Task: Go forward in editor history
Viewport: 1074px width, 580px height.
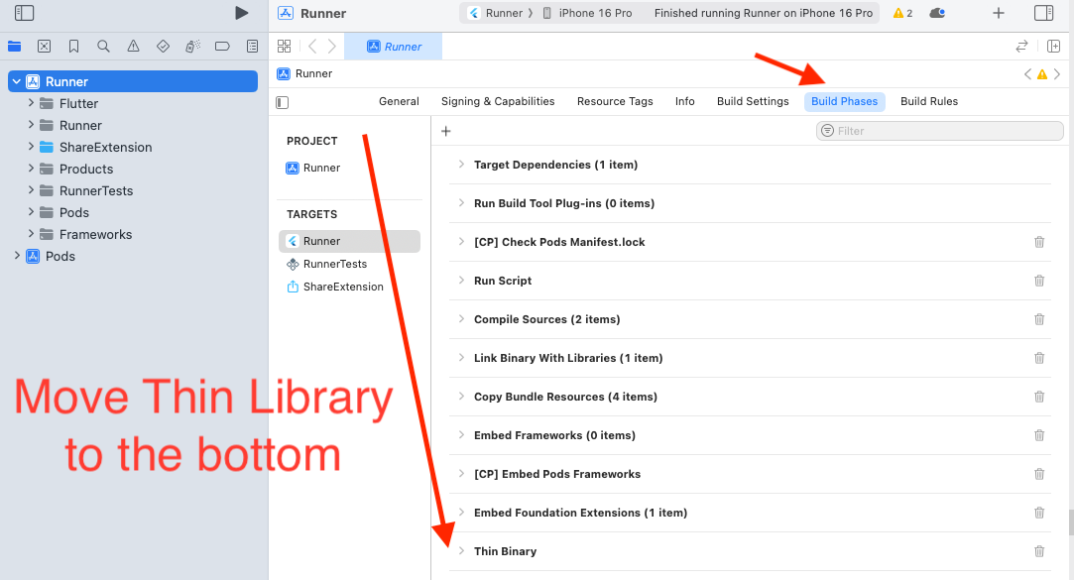Action: click(x=332, y=46)
